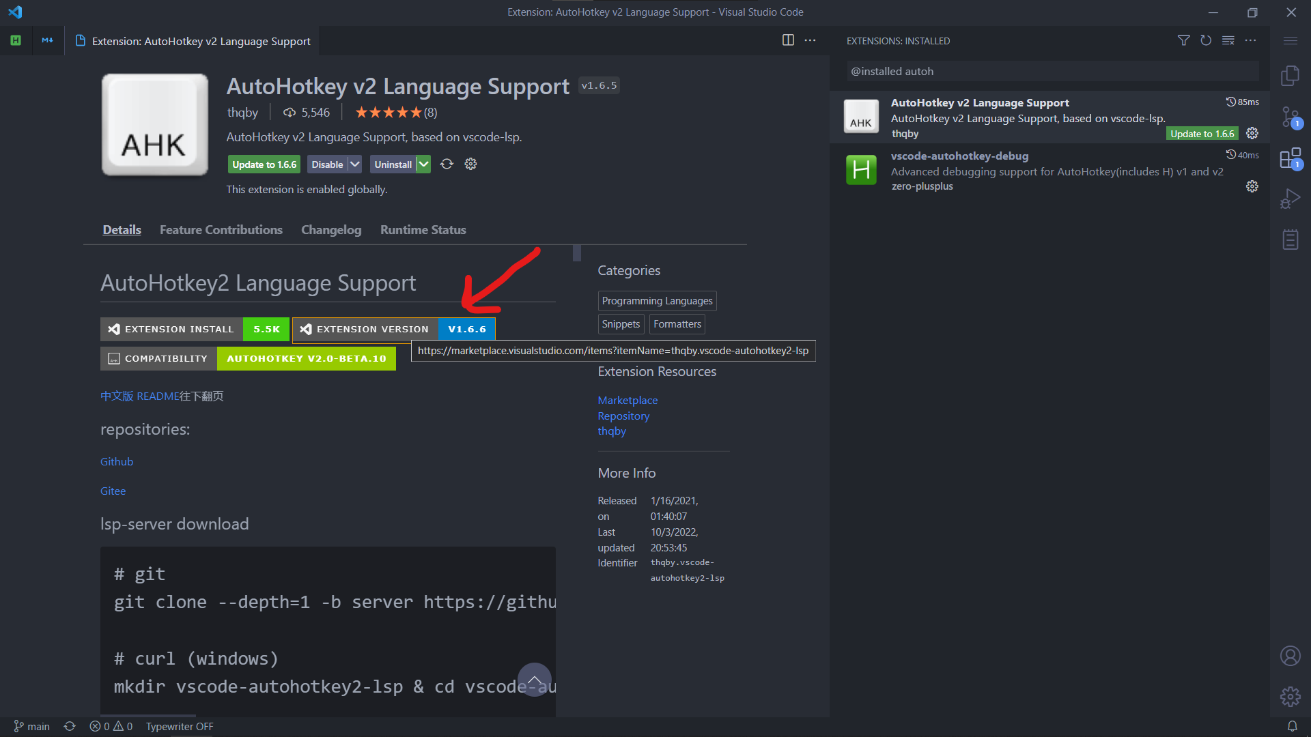The width and height of the screenshot is (1311, 737).
Task: Open the Source Control view
Action: [1291, 117]
